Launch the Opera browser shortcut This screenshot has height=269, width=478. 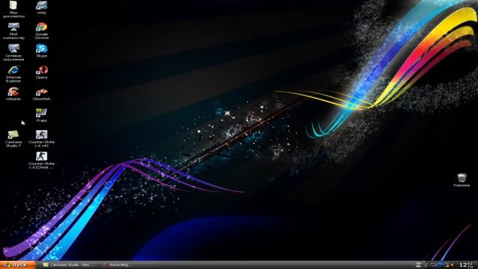42,72
